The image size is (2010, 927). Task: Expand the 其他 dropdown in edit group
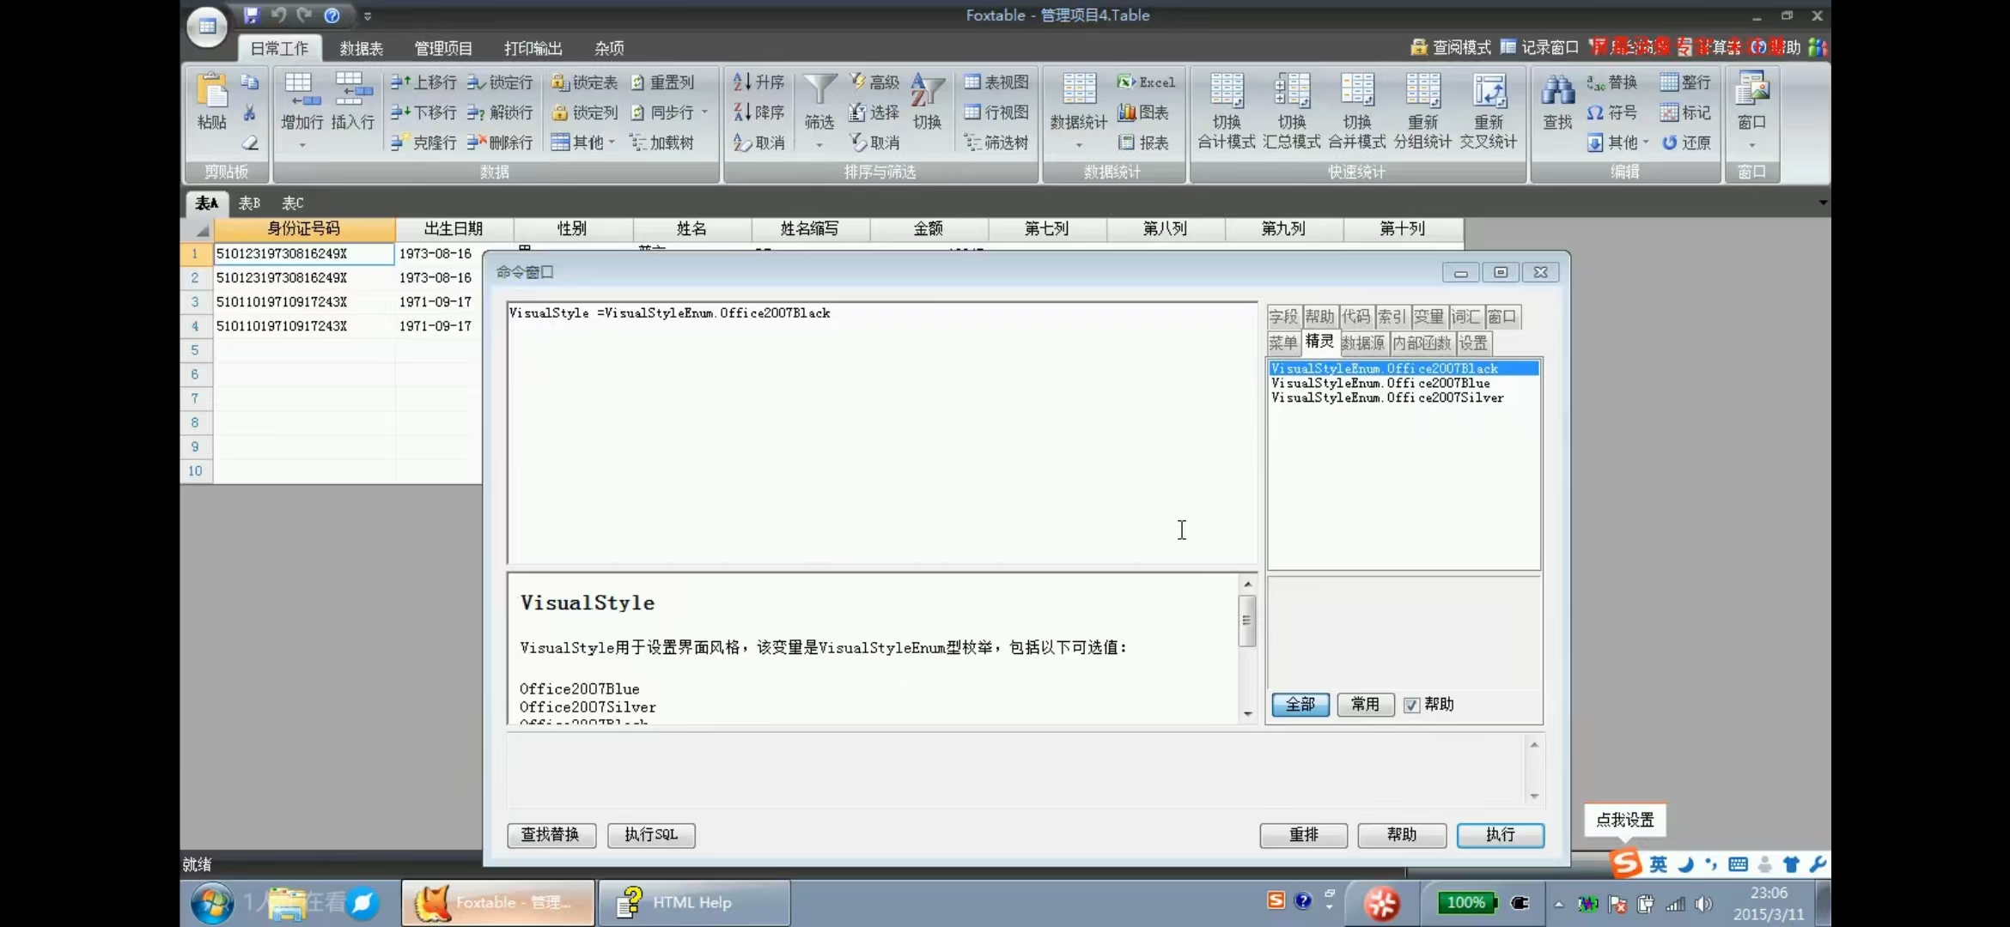pyautogui.click(x=1645, y=142)
